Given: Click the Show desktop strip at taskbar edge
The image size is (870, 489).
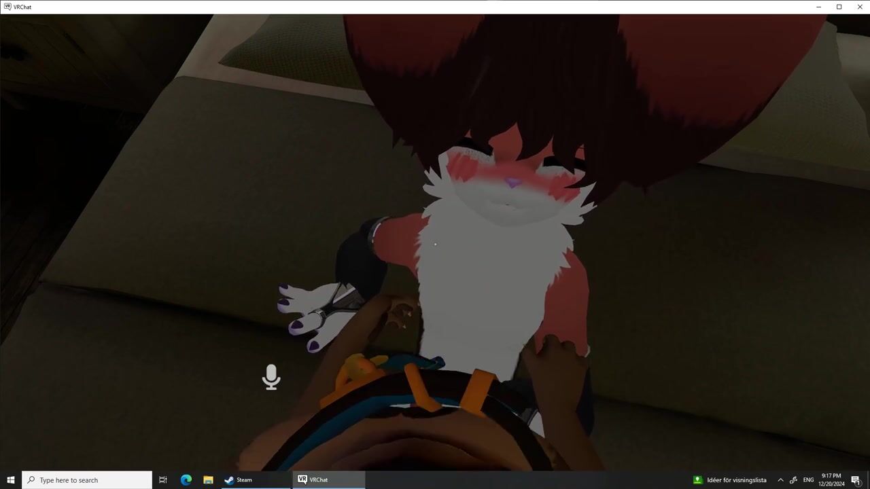Looking at the screenshot, I should coord(868,480).
